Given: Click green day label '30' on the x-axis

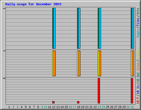Looking at the screenshot, I should point(128,107).
